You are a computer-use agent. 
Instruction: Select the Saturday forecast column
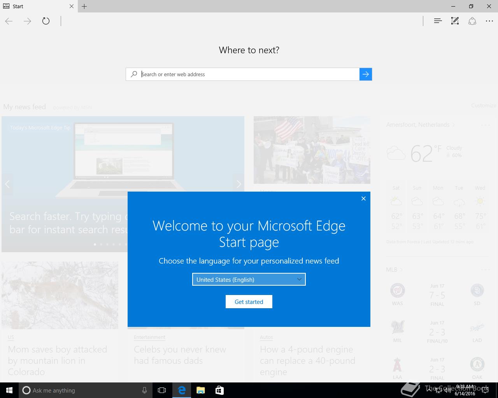[396, 208]
